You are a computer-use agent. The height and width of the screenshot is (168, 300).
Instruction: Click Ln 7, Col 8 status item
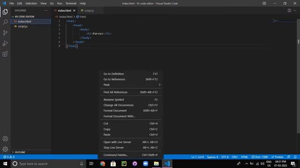[197, 157]
